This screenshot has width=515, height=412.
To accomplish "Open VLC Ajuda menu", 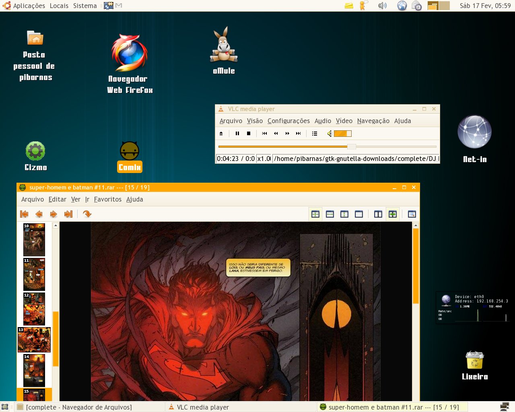I will tap(402, 121).
